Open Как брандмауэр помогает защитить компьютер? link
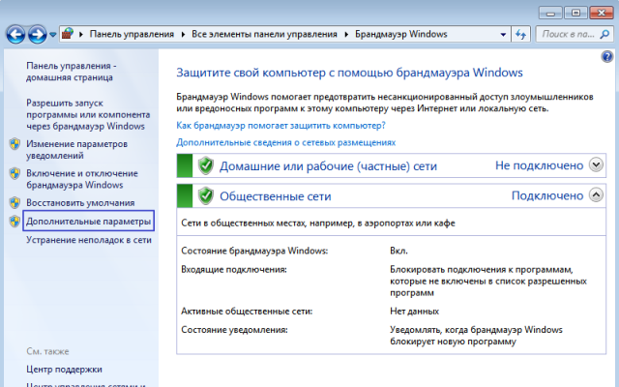The image size is (619, 387). (280, 126)
